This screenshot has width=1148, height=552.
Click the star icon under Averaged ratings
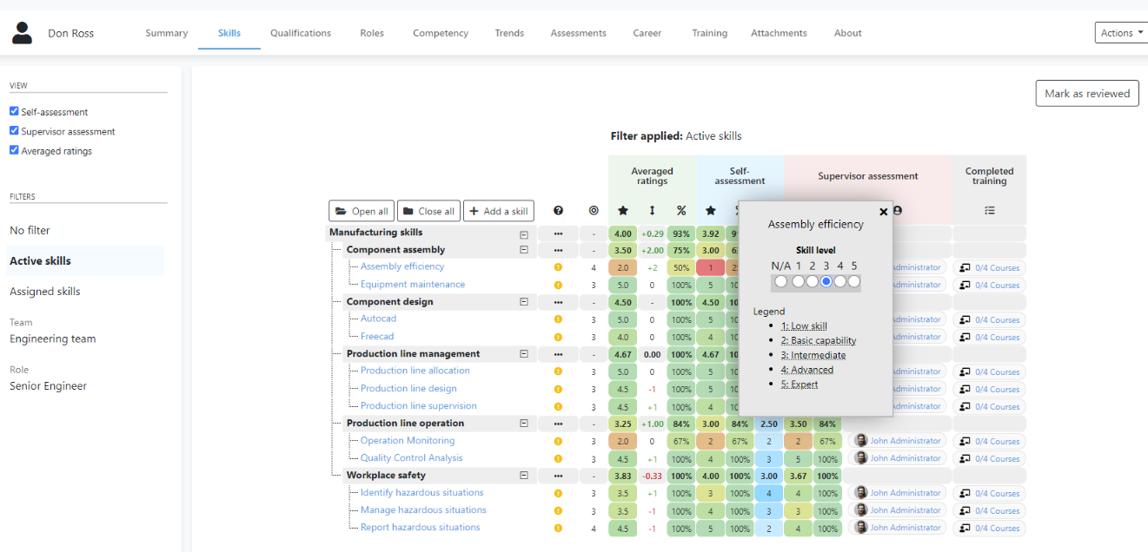622,211
